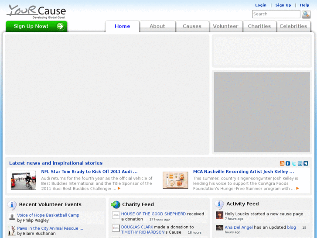Click the Paws in the City event avatar
Image resolution: width=317 pixels, height=238 pixels.
coord(12,231)
